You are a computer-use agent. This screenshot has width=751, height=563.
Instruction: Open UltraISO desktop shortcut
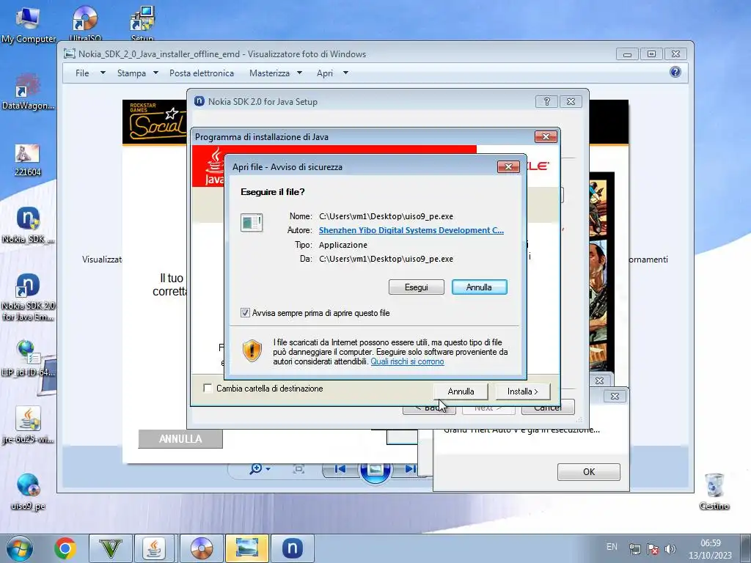[x=85, y=23]
